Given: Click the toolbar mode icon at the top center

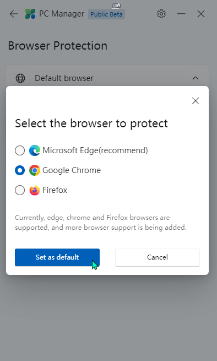Looking at the screenshot, I should [x=116, y=6].
